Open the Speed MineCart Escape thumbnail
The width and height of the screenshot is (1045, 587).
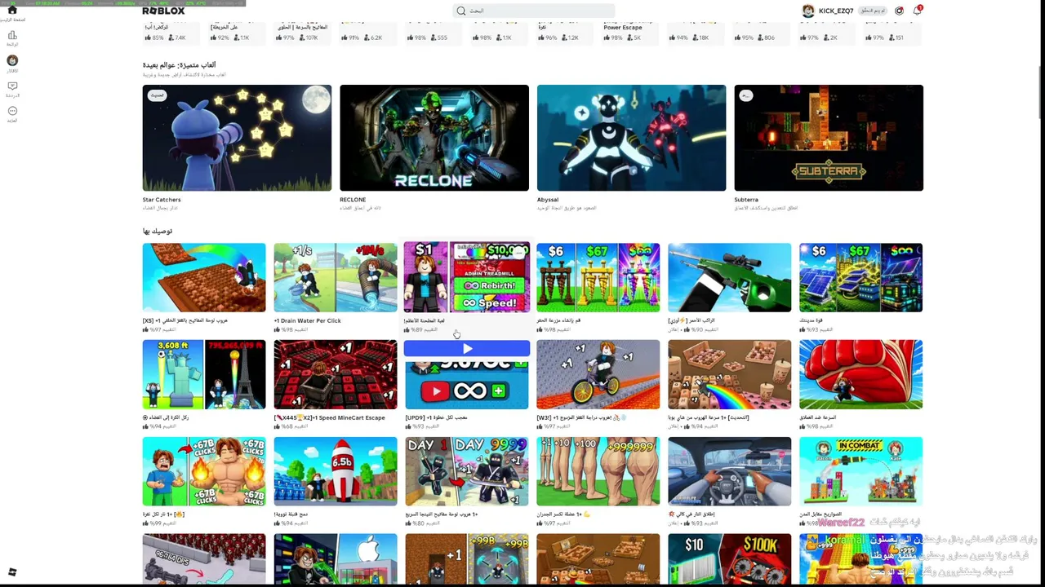pos(336,375)
